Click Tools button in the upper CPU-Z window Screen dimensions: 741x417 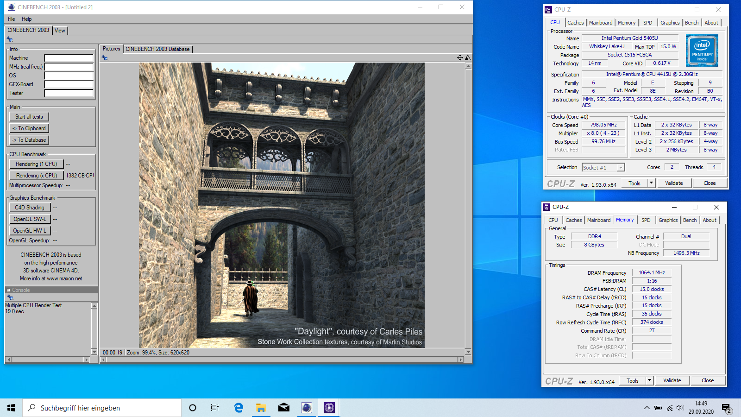tap(634, 183)
